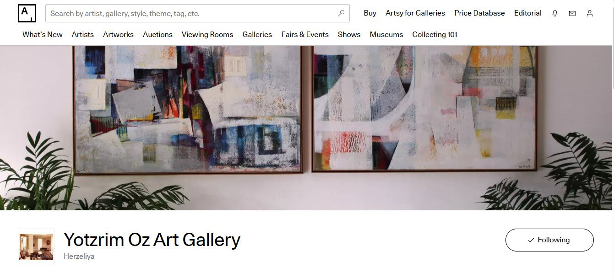
Task: Visit the Editorial section
Action: 527,13
